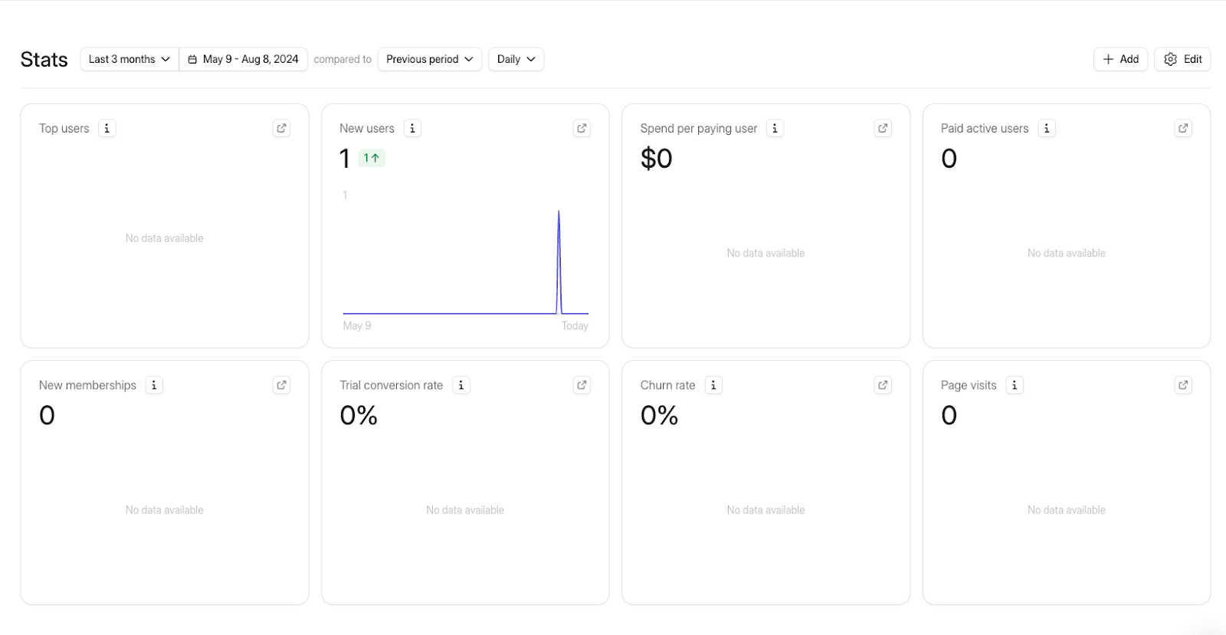Show info for Spend per paying user
This screenshot has width=1226, height=635.
click(775, 129)
